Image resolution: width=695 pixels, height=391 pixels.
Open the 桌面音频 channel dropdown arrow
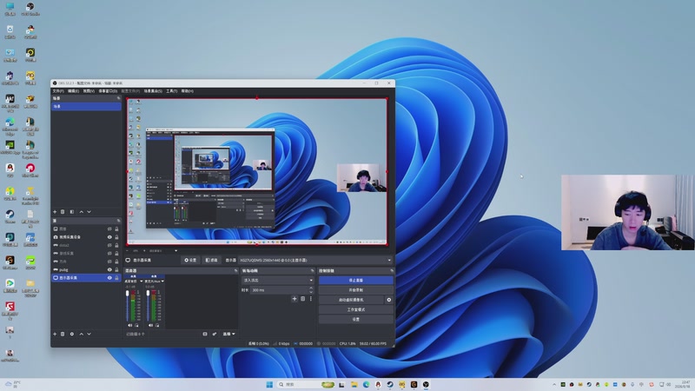[142, 281]
